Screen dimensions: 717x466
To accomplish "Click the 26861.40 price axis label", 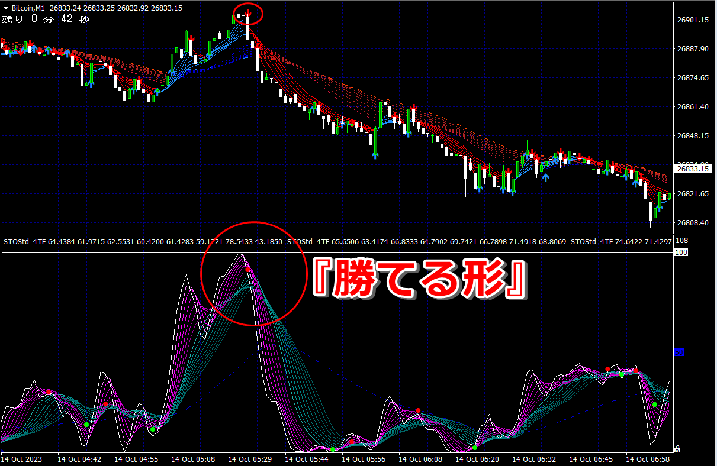I will coord(692,107).
